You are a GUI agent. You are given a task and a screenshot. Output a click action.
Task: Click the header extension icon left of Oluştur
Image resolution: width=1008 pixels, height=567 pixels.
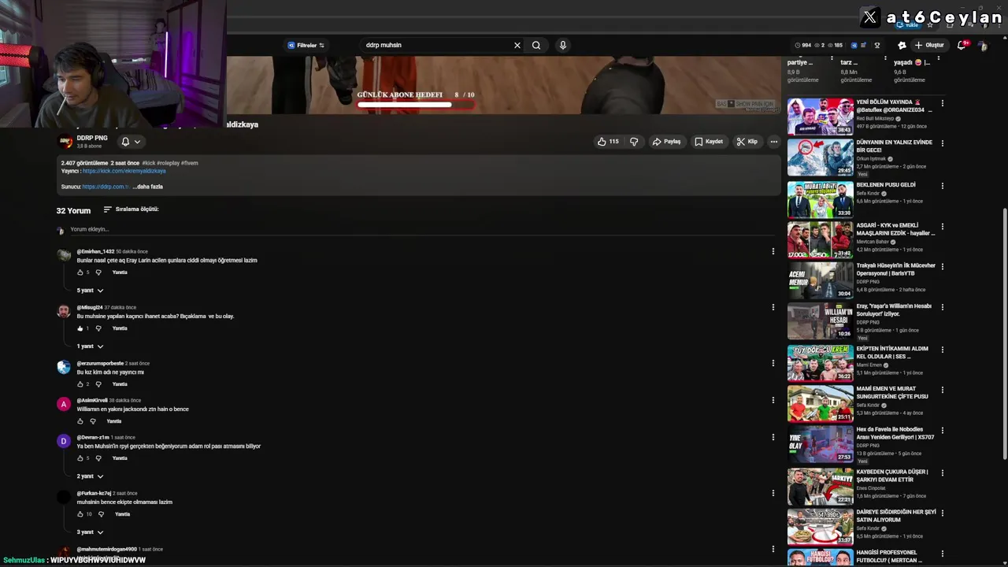point(902,45)
